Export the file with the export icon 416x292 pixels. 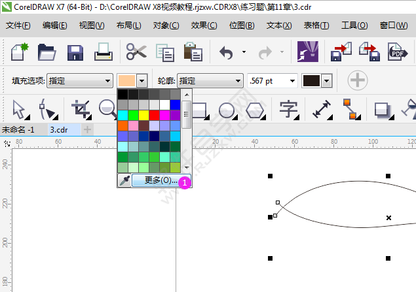click(x=369, y=52)
